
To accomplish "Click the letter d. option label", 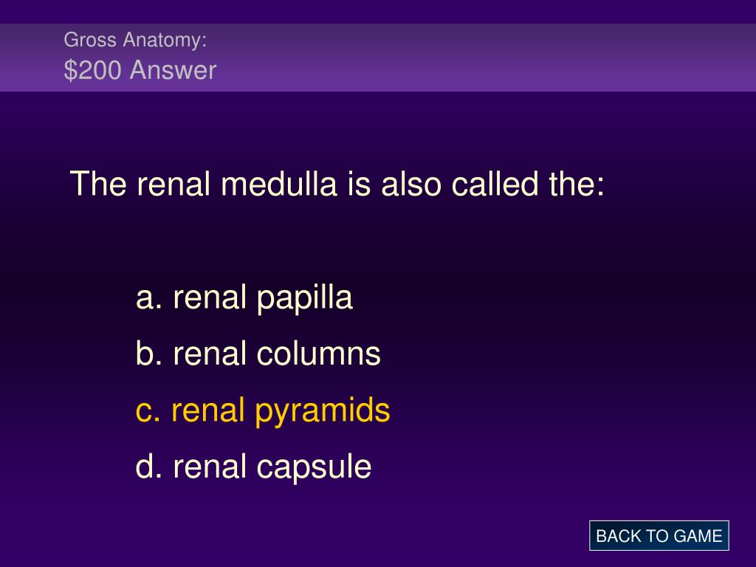I will 149,467.
